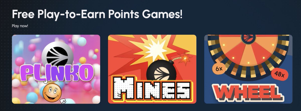Click the black bomb icon in Mines
The width and height of the screenshot is (301, 111).
pyautogui.click(x=161, y=72)
